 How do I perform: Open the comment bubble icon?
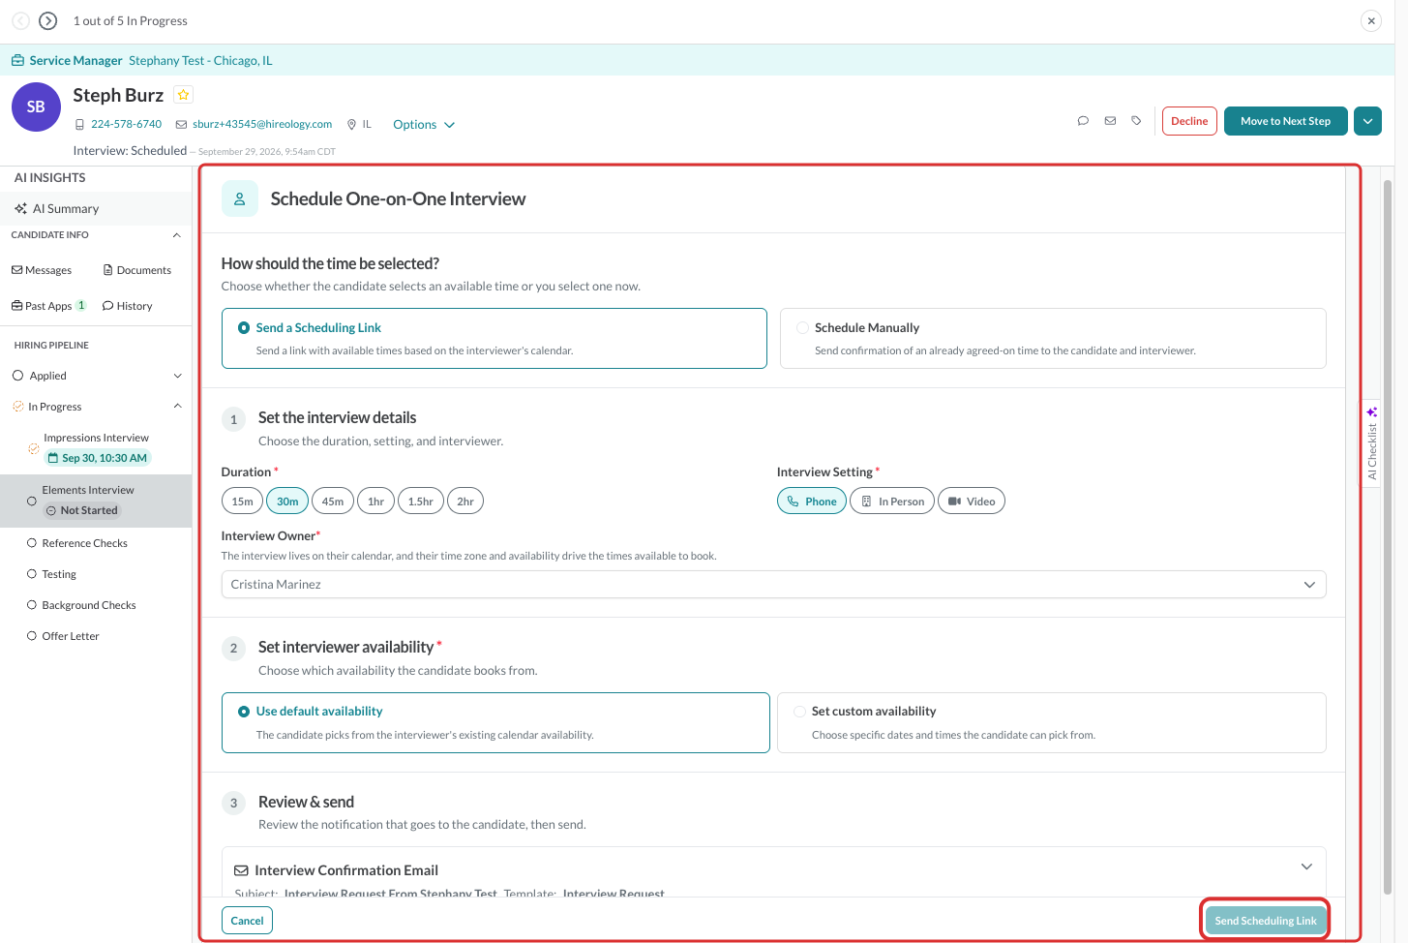(x=1083, y=121)
